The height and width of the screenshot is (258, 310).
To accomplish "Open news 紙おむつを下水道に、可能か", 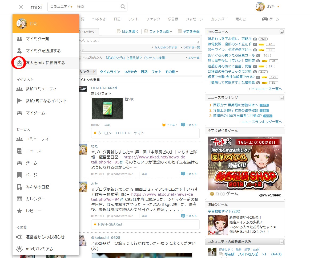I will tap(230, 39).
